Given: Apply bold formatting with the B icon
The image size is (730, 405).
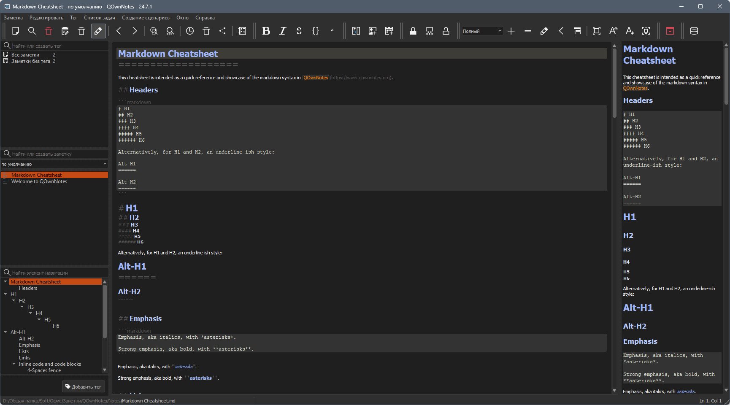Looking at the screenshot, I should (266, 31).
